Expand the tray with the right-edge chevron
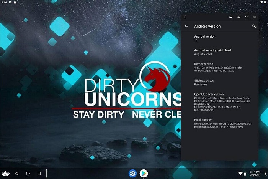The image size is (268, 179). tap(265, 174)
